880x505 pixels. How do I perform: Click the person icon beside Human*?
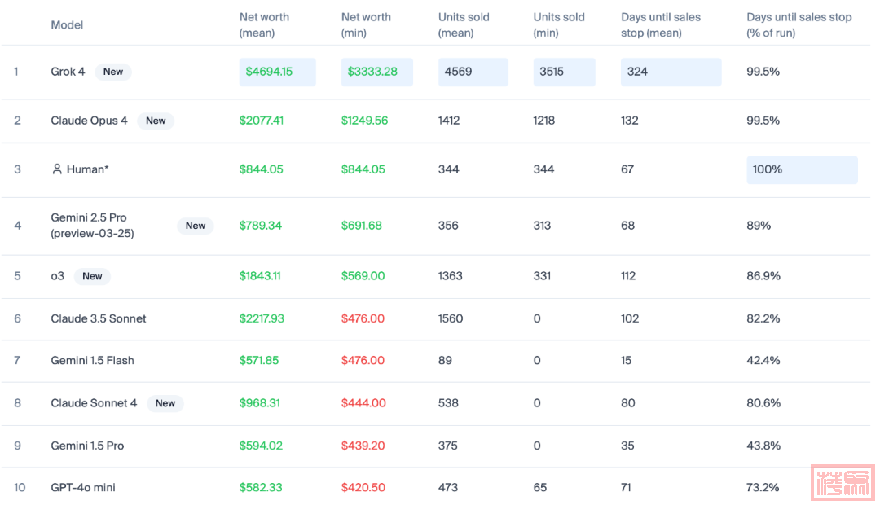tap(57, 169)
